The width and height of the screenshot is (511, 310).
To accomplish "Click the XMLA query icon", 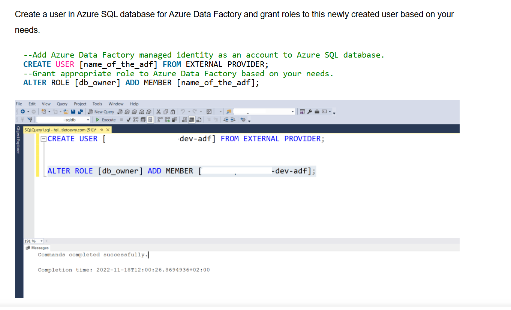I will point(141,111).
